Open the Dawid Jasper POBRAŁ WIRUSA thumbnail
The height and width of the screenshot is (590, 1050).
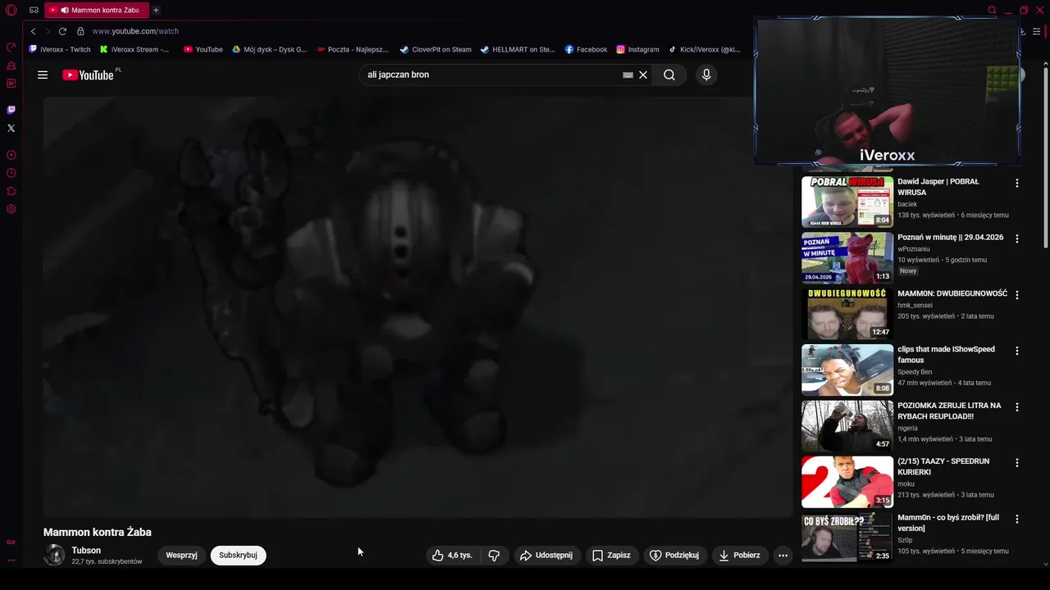click(847, 202)
